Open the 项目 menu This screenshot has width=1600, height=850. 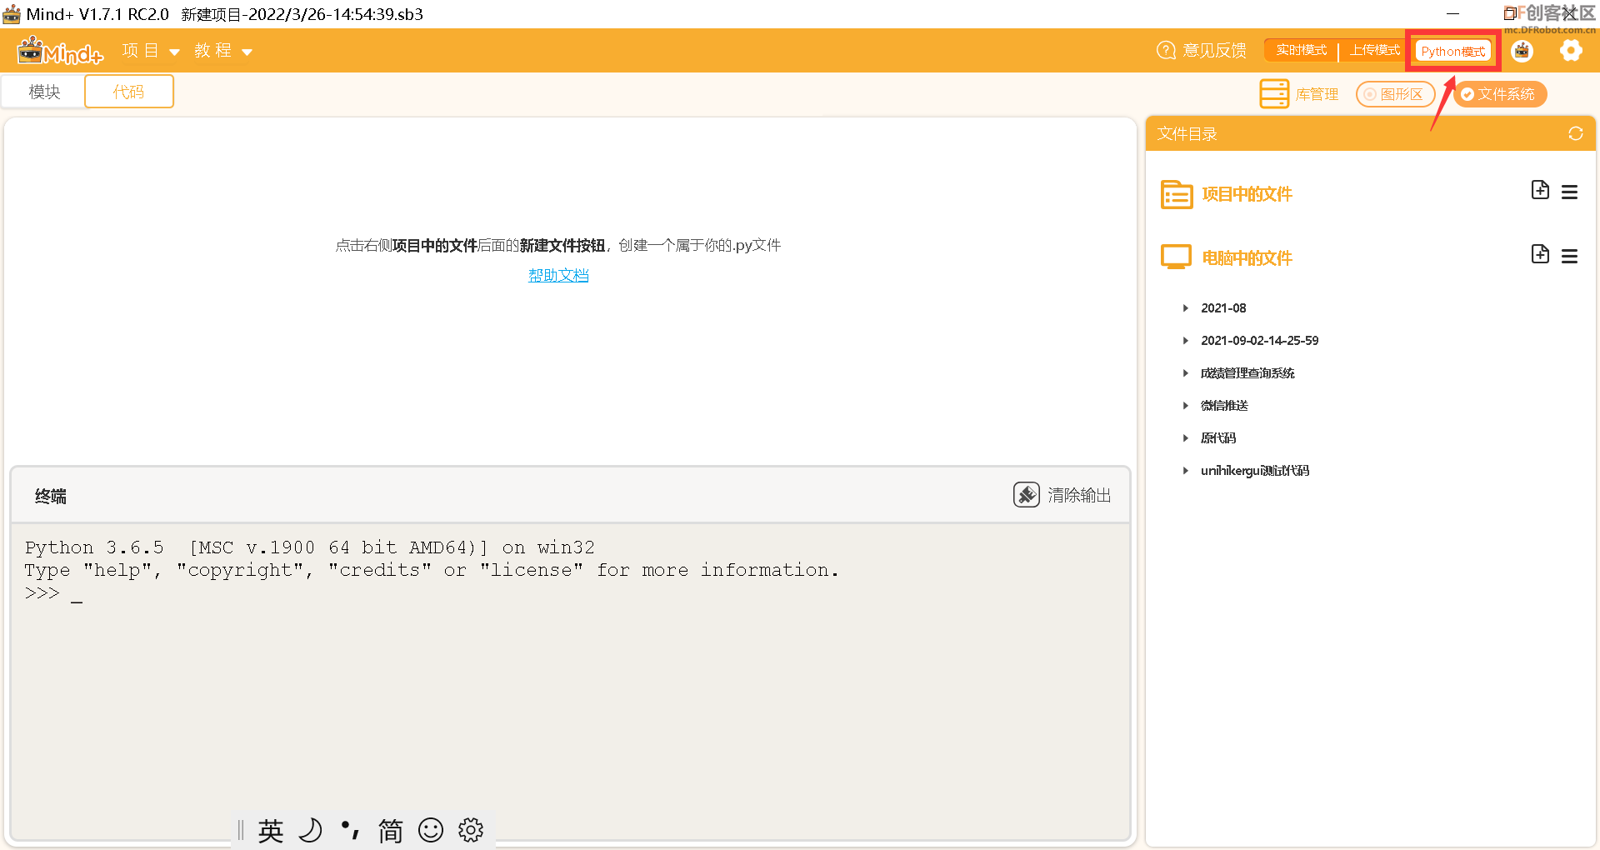tap(140, 51)
